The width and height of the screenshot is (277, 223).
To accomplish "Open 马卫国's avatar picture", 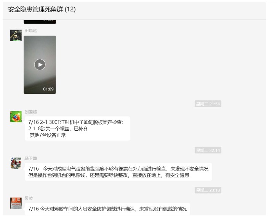I will pyautogui.click(x=16, y=163).
